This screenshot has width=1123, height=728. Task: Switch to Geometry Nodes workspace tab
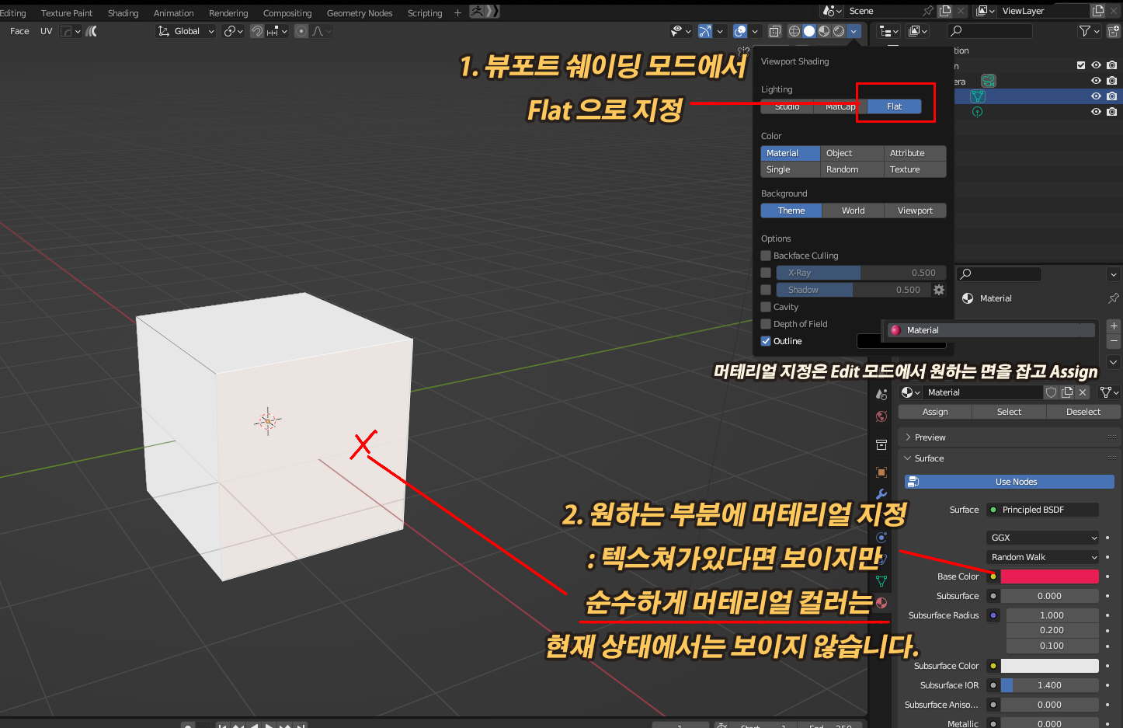click(360, 13)
